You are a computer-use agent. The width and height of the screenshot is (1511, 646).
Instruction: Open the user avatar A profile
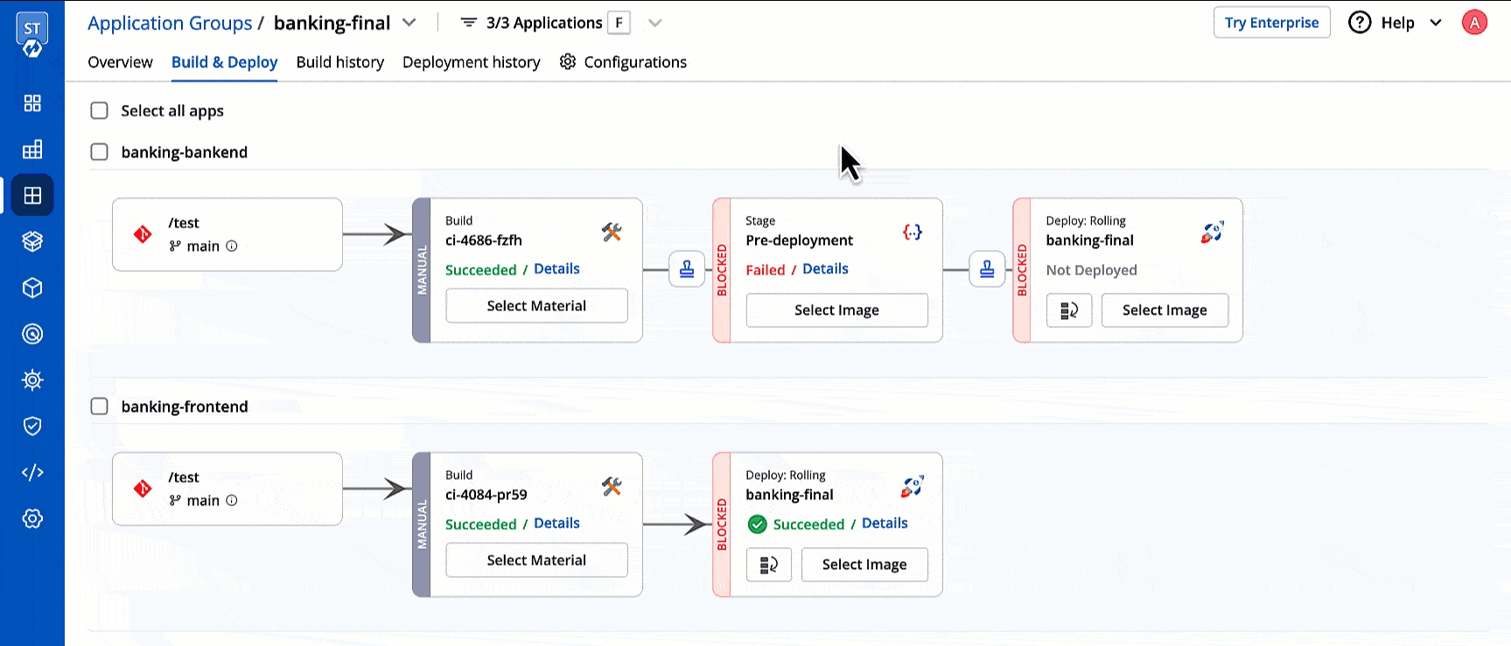point(1474,23)
